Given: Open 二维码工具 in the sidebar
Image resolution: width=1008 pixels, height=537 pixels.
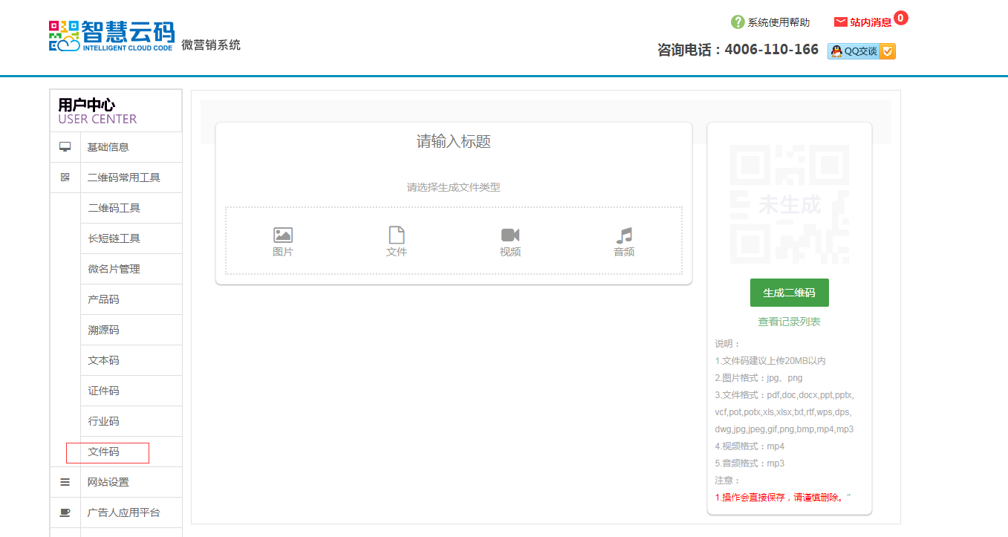Looking at the screenshot, I should 114,208.
